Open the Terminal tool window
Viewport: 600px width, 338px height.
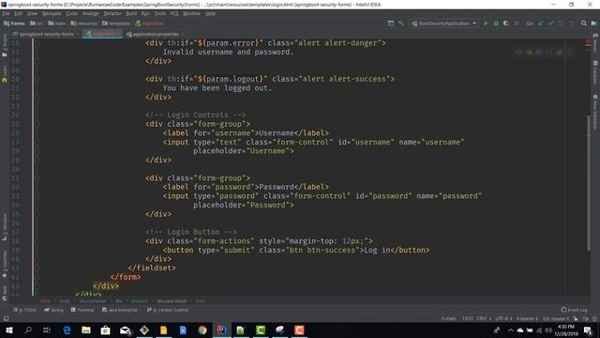click(x=82, y=310)
